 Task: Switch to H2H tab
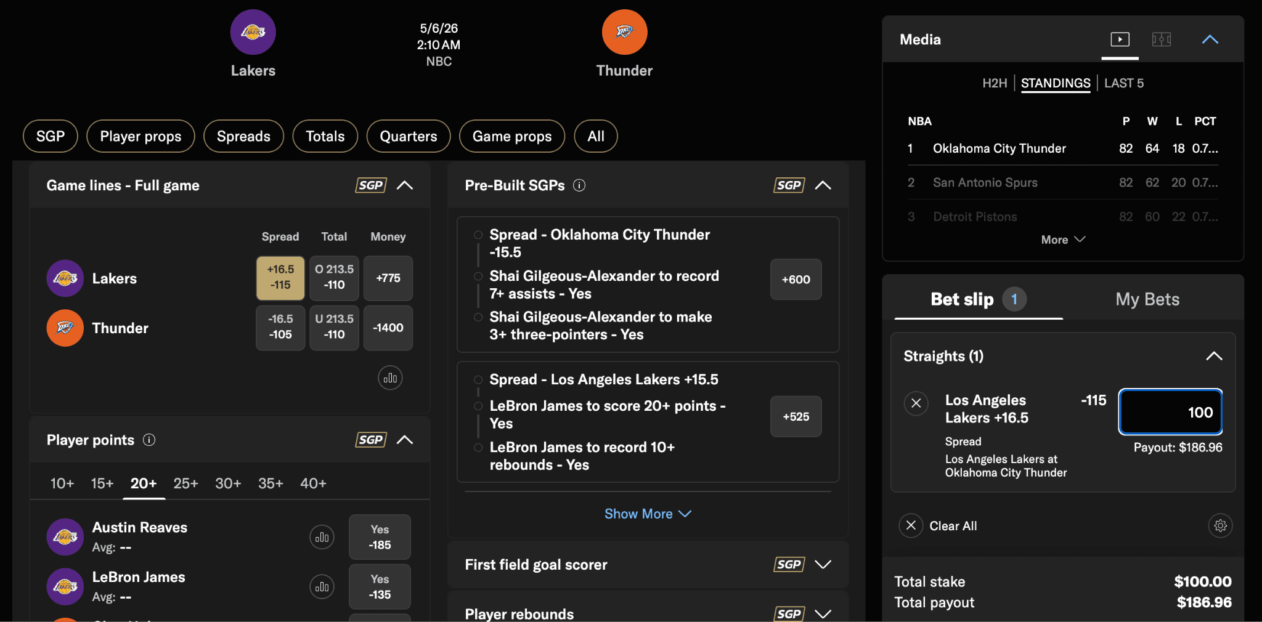pyautogui.click(x=995, y=83)
